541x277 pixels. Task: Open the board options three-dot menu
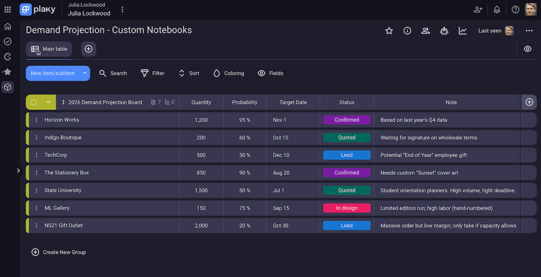tap(528, 31)
